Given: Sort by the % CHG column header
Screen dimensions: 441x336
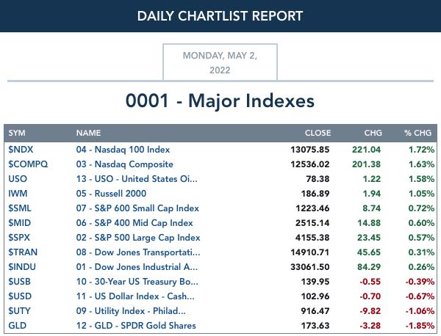Looking at the screenshot, I should point(417,133).
